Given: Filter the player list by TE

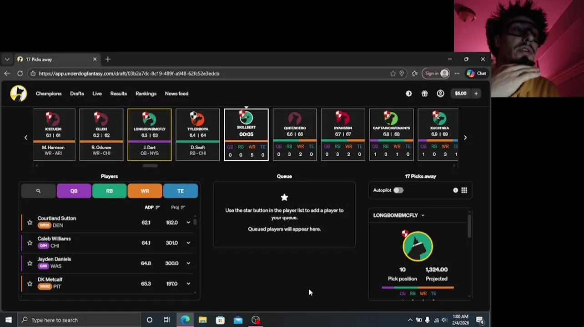Looking at the screenshot, I should pos(180,191).
